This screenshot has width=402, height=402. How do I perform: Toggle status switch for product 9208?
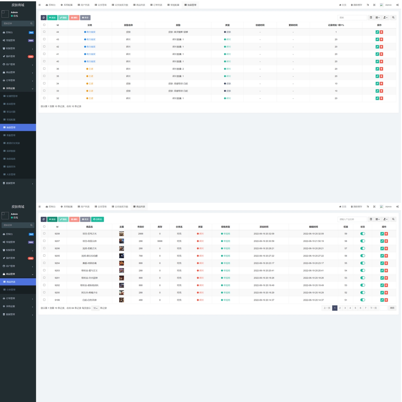point(363,234)
